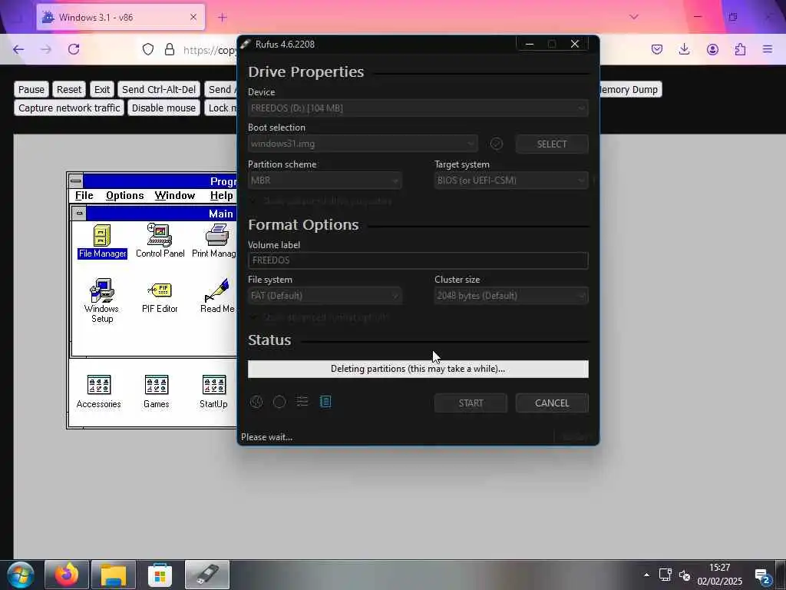Click the site padlock security icon
Image resolution: width=786 pixels, height=590 pixels.
[170, 49]
